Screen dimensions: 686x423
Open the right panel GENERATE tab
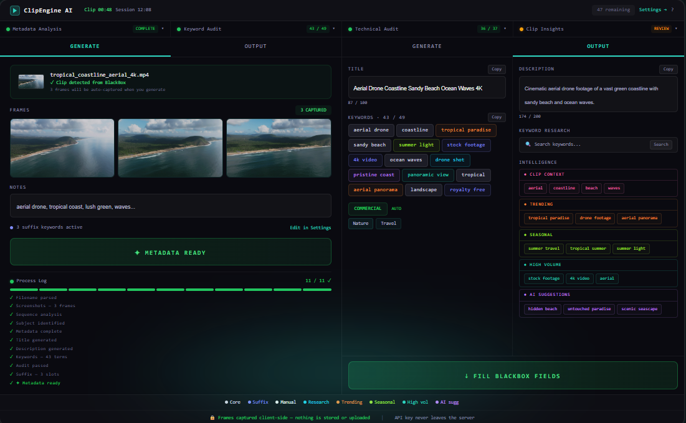pos(427,46)
